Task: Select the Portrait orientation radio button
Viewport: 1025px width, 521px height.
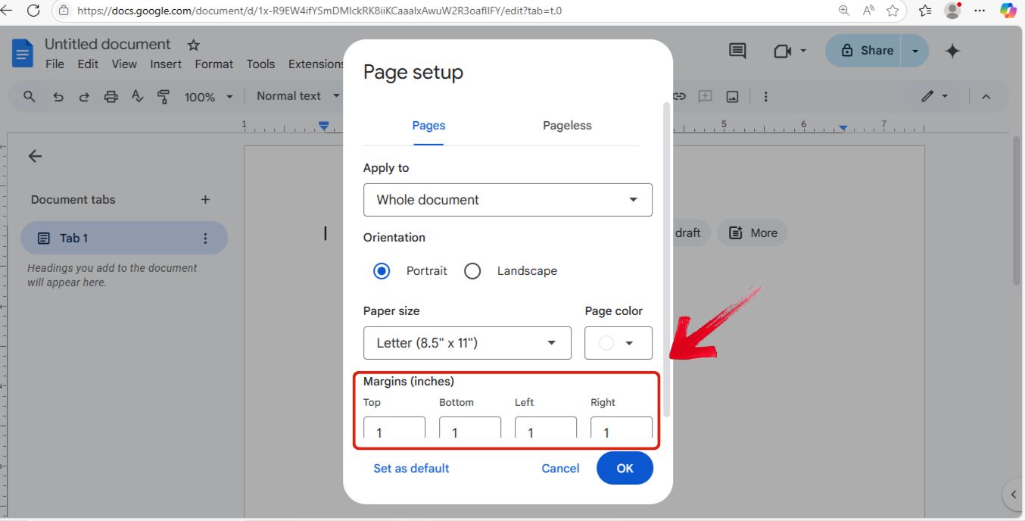Action: pyautogui.click(x=381, y=270)
